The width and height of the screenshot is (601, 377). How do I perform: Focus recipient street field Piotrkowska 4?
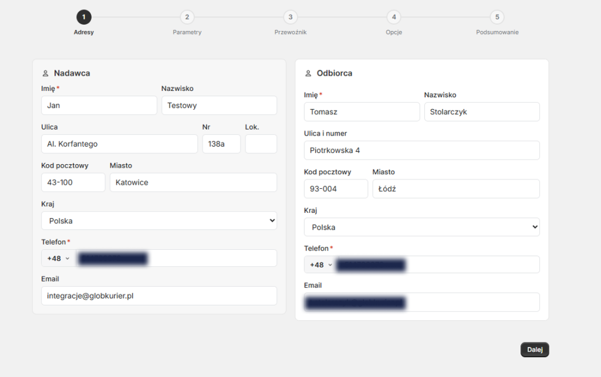point(421,151)
